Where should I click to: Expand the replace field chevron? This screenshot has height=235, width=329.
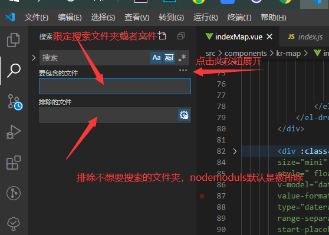pos(34,58)
